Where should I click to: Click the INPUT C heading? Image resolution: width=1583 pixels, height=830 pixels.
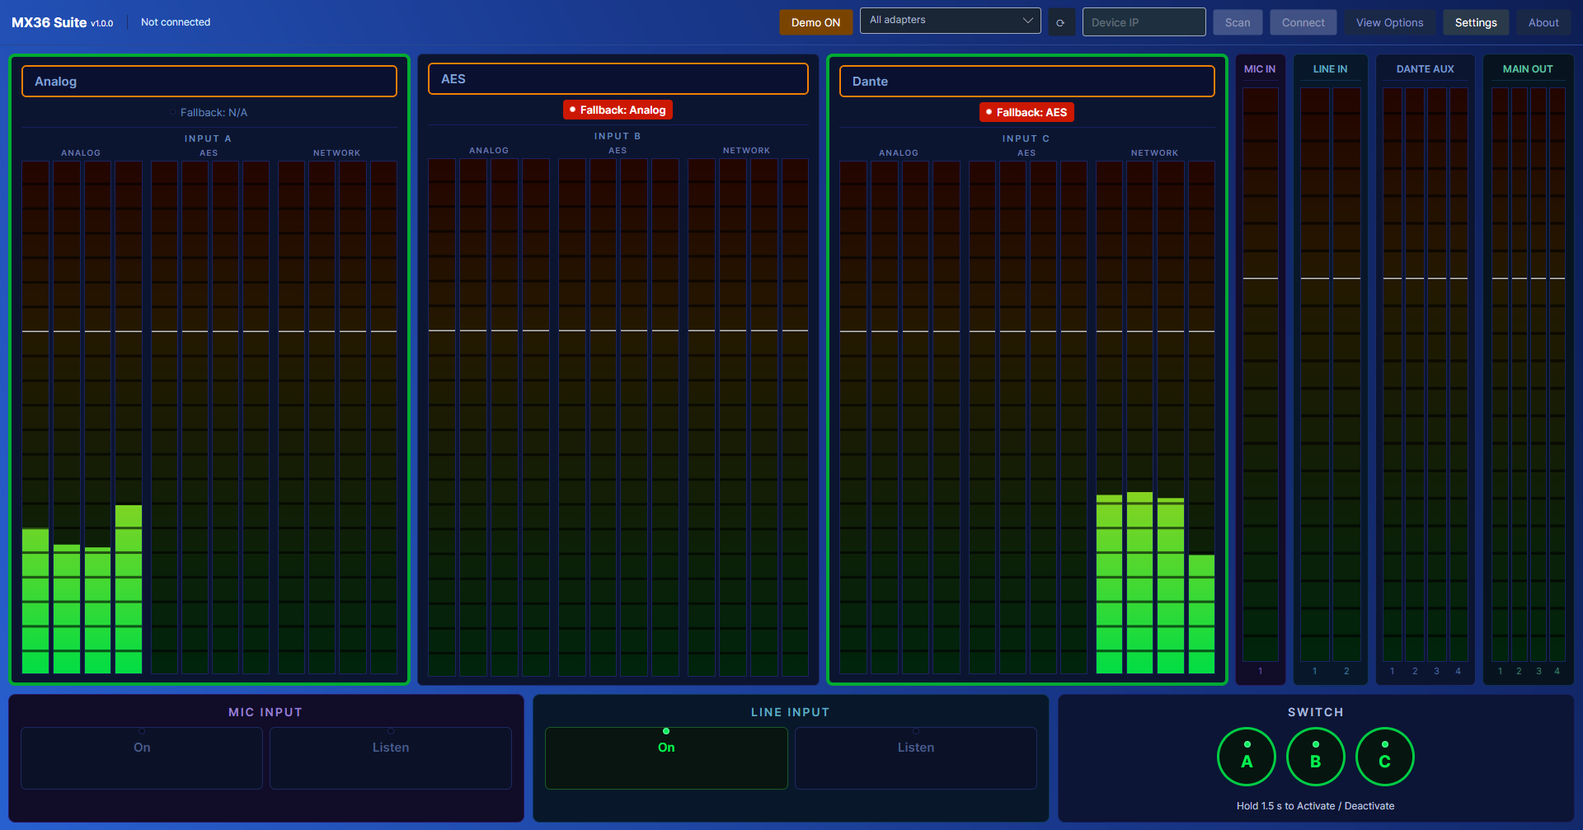pos(1026,138)
